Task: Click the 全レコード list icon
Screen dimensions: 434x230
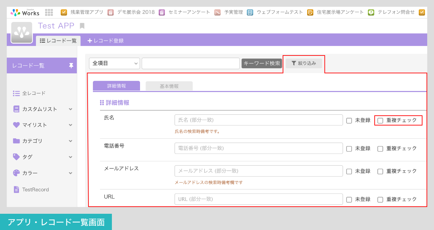Action: point(16,93)
